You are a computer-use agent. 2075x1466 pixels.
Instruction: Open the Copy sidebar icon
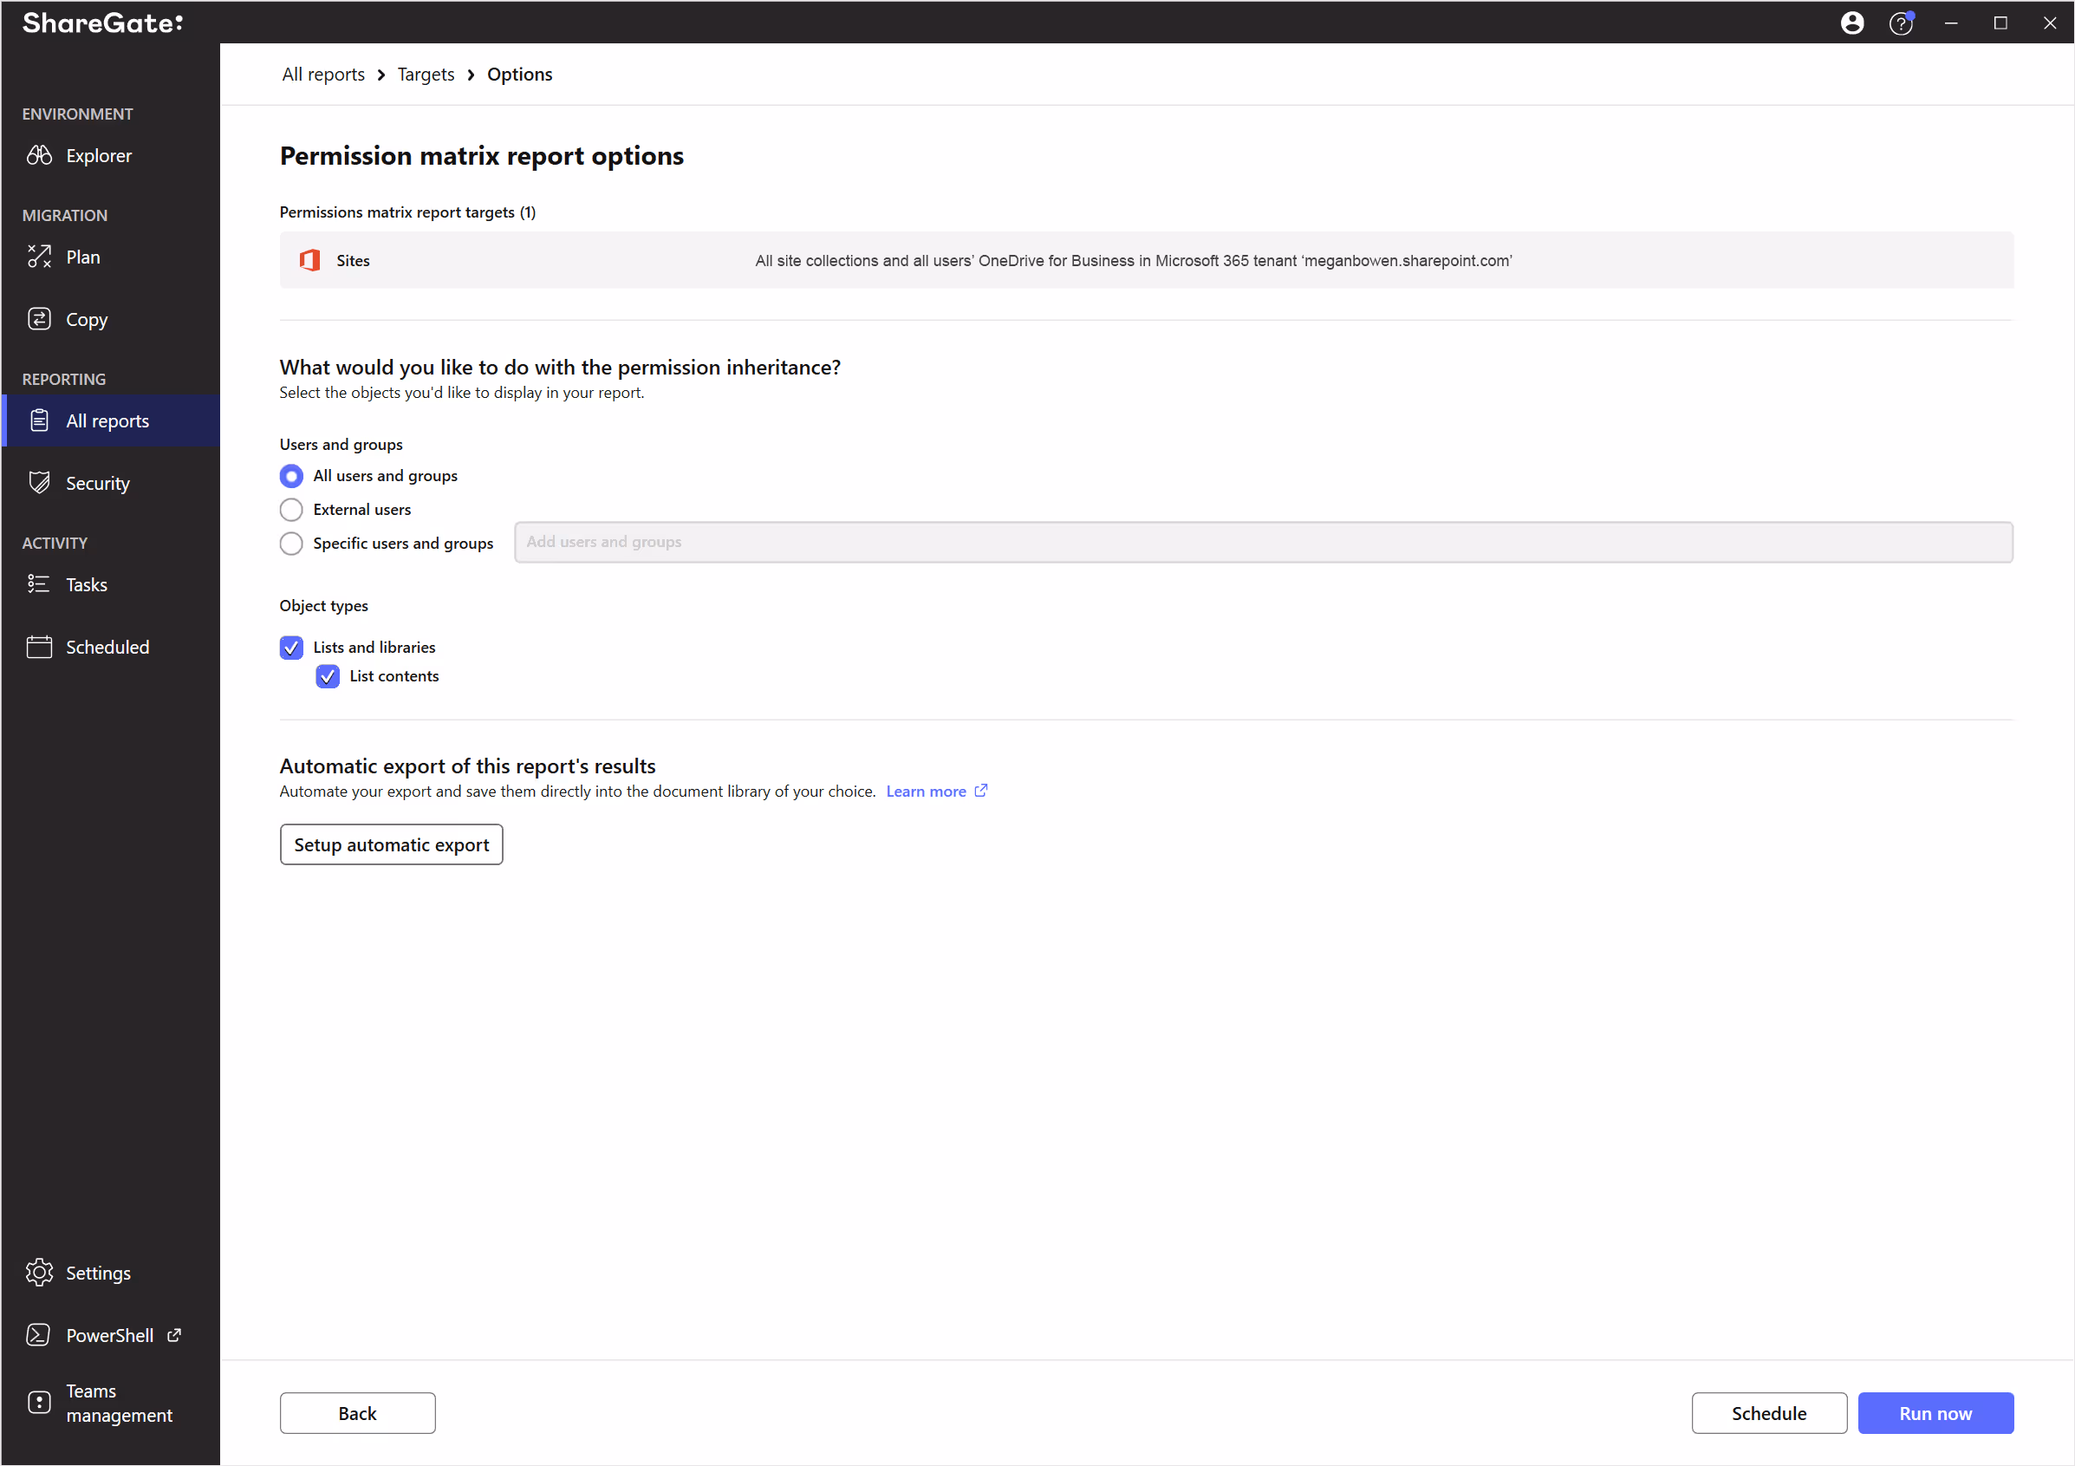[x=39, y=319]
